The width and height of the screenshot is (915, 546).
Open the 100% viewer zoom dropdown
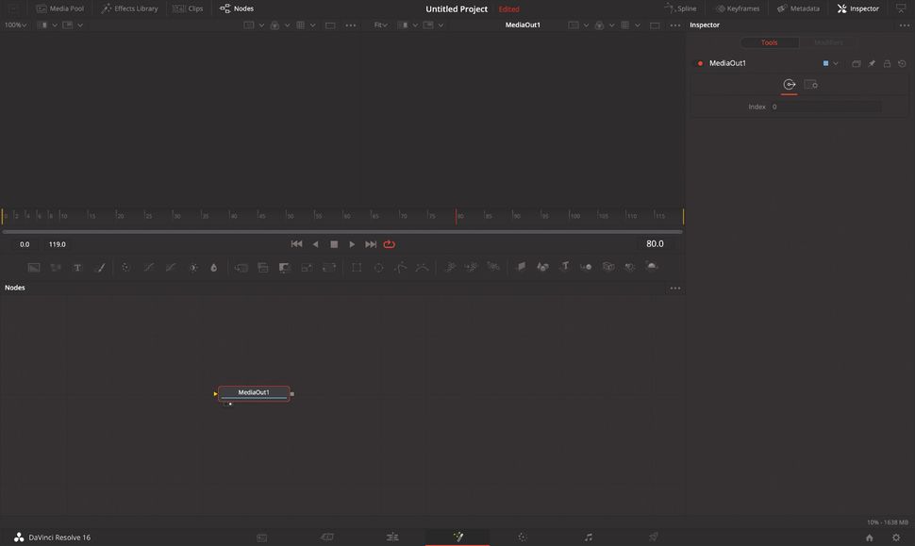[x=13, y=25]
